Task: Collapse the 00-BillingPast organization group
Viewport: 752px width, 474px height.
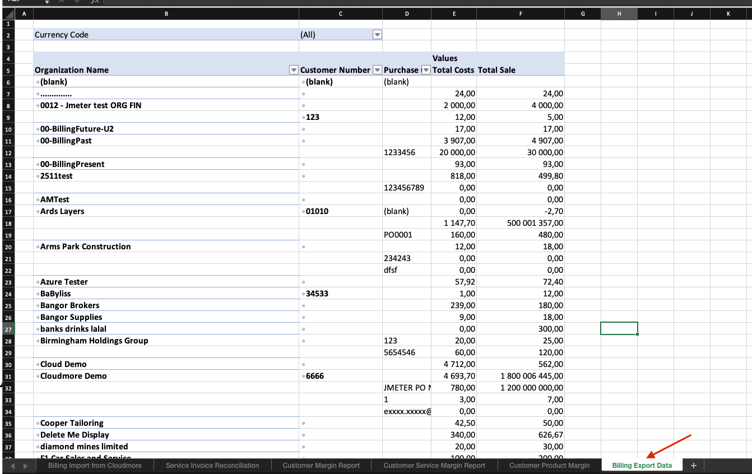Action: click(38, 141)
